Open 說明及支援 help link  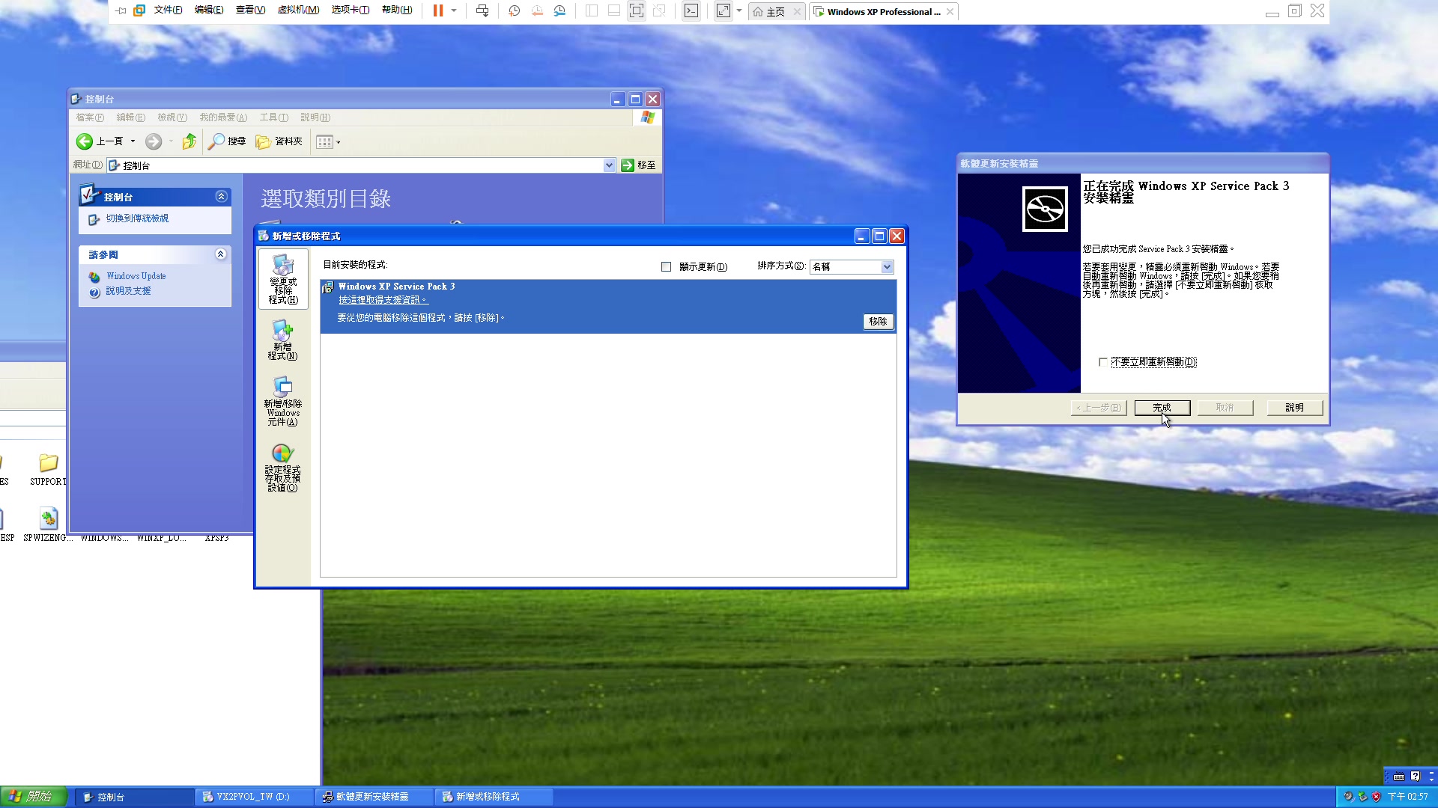[x=128, y=291]
